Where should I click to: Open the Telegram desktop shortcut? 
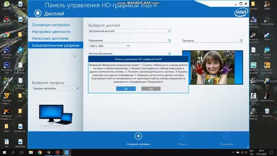(20, 52)
